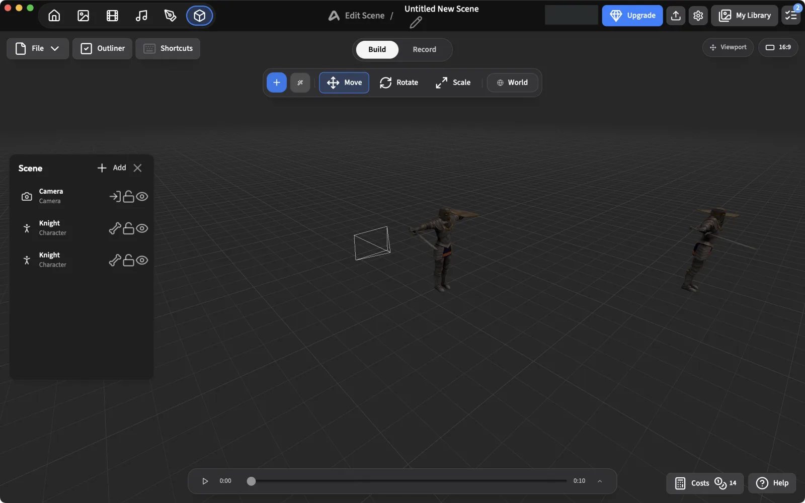805x503 pixels.
Task: Hide the upper Knight using its eye icon
Action: pyautogui.click(x=142, y=228)
